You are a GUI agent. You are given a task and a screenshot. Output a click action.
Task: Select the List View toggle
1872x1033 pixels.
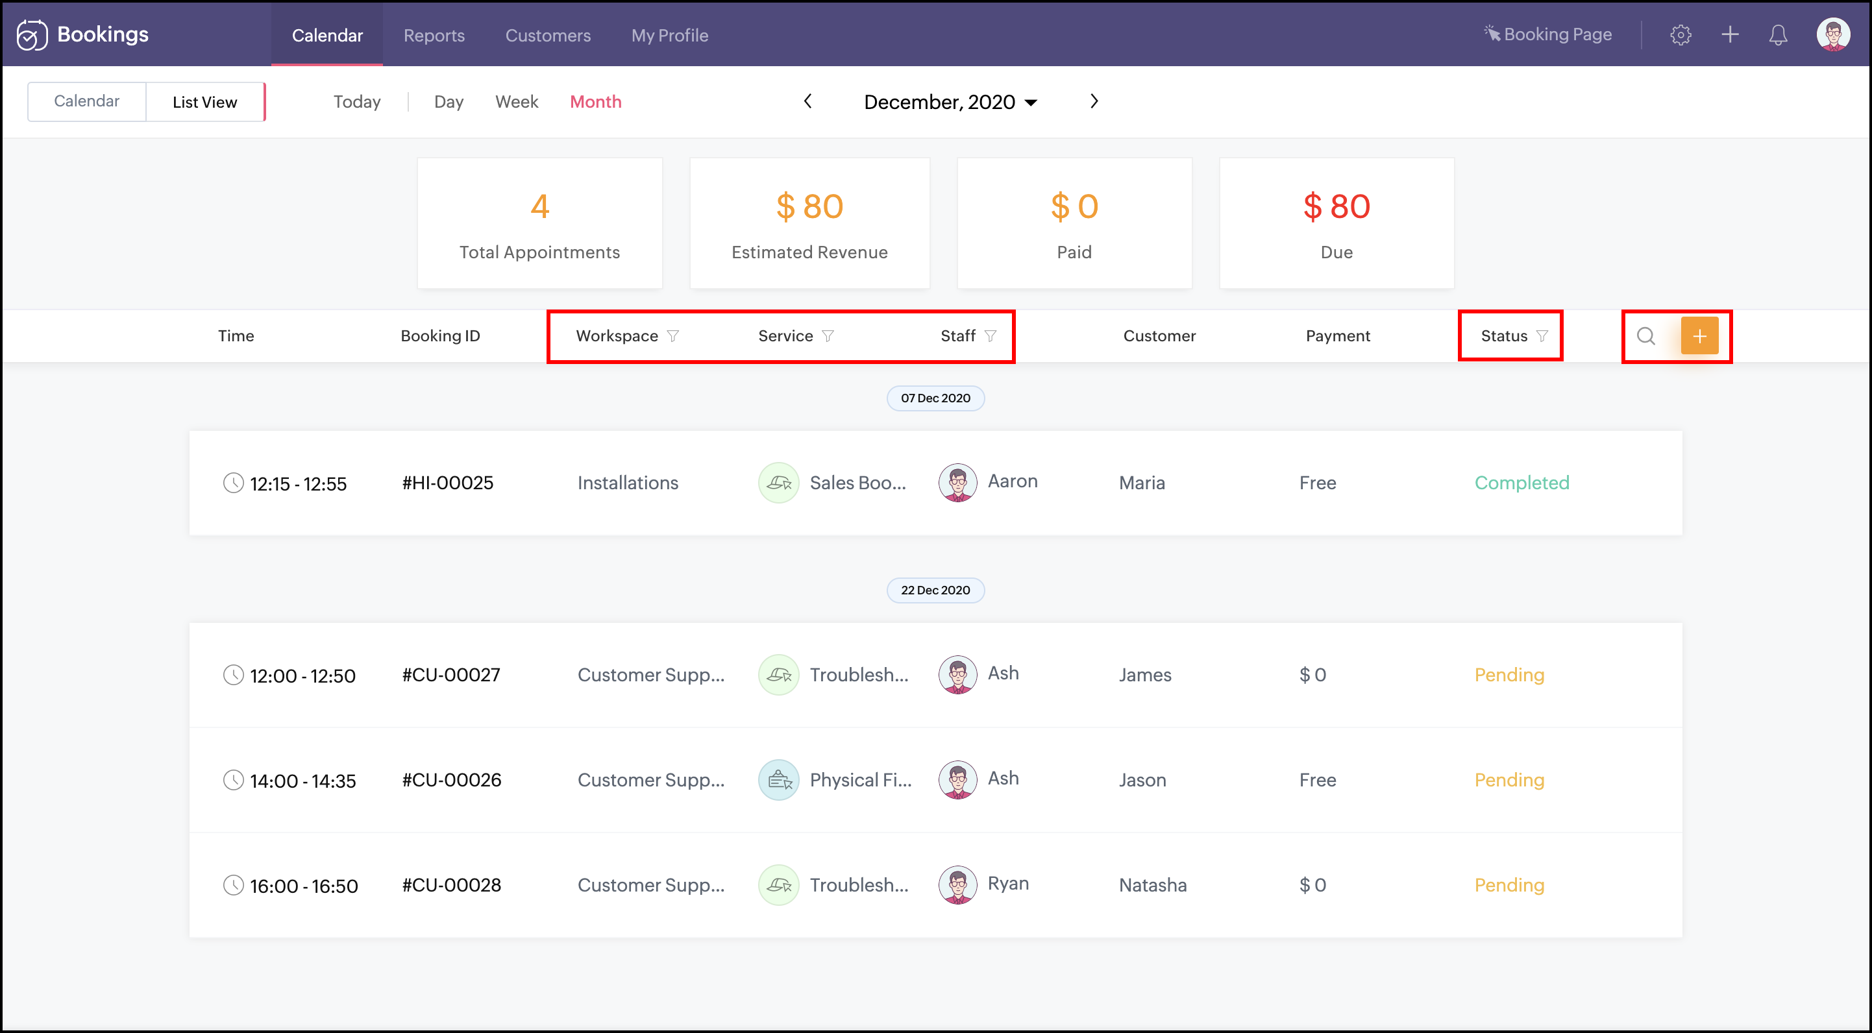tap(205, 103)
